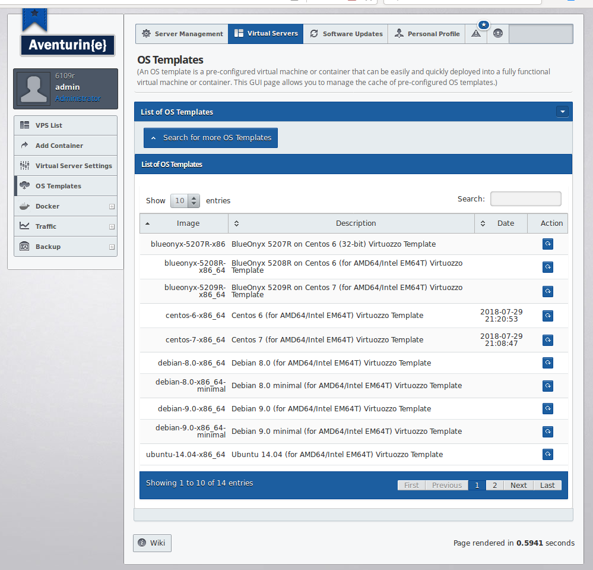Select OS Templates in sidebar
Image resolution: width=593 pixels, height=570 pixels.
(65, 186)
